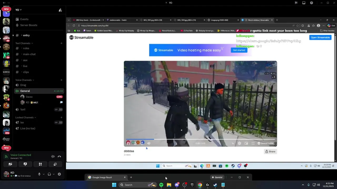337x189 pixels.
Task: Open the soundboard button
Action: 55,164
